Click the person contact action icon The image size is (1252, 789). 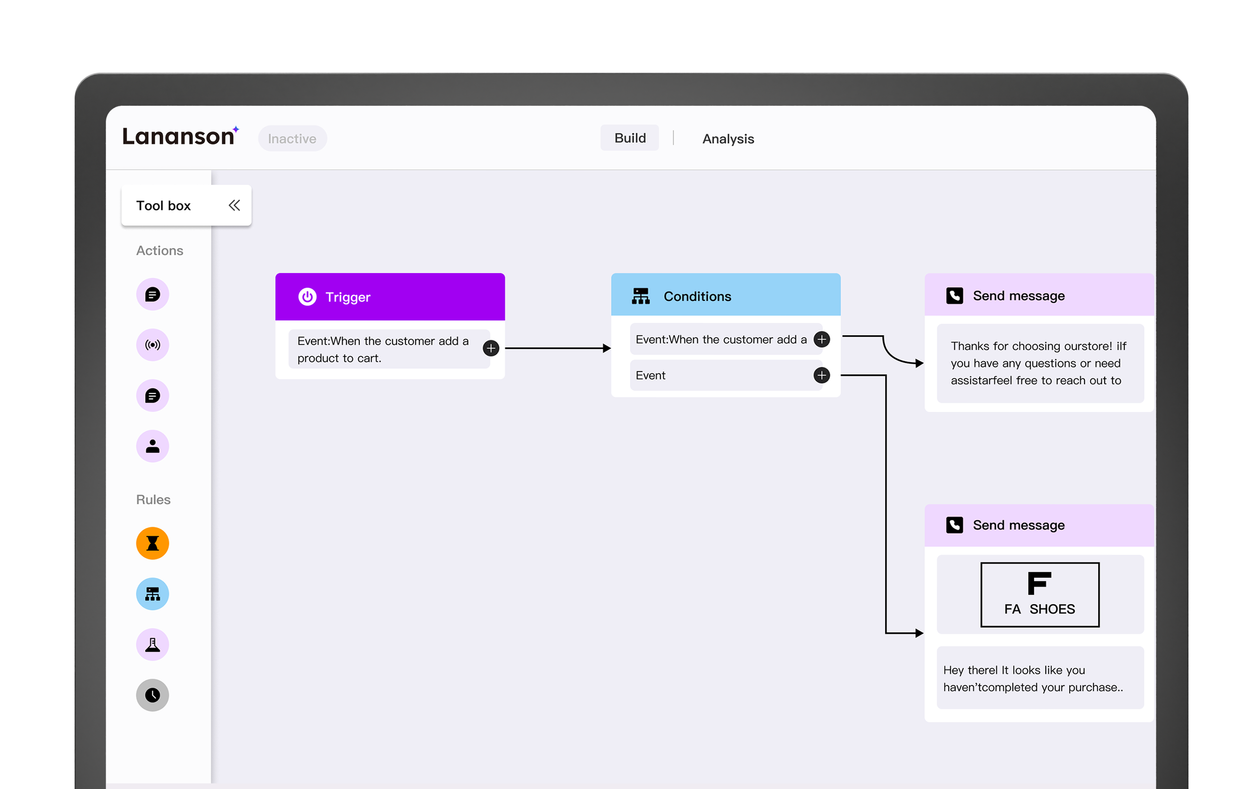152,446
